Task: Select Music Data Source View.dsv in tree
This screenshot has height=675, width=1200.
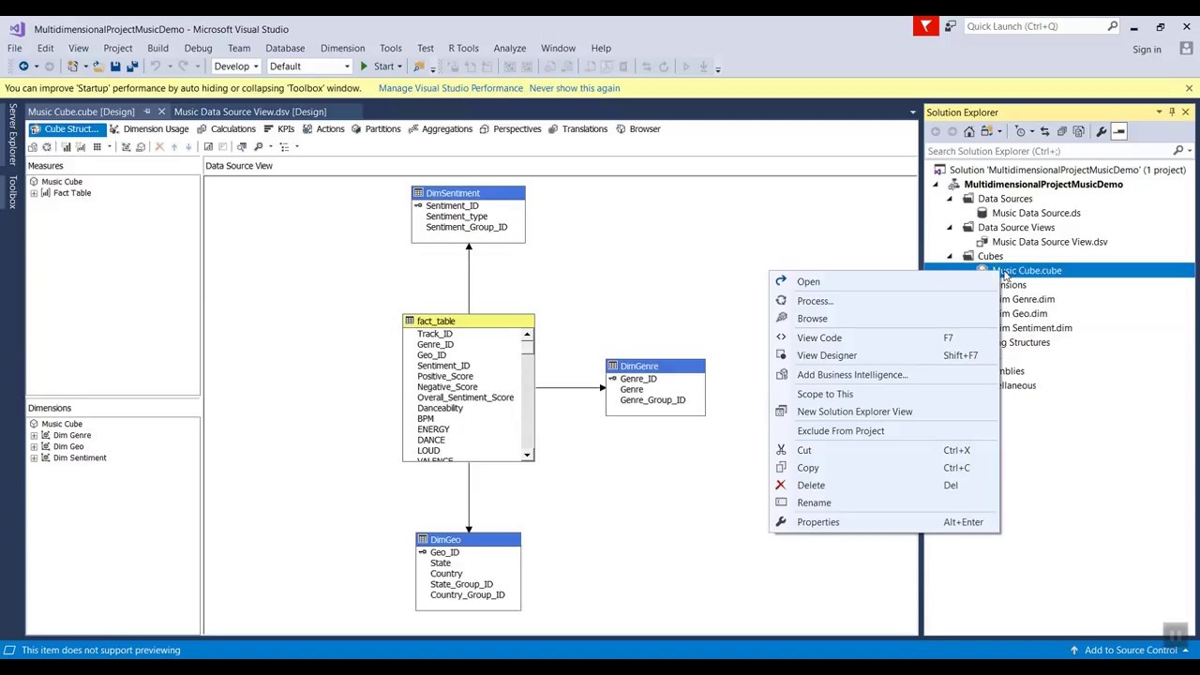Action: (1050, 242)
